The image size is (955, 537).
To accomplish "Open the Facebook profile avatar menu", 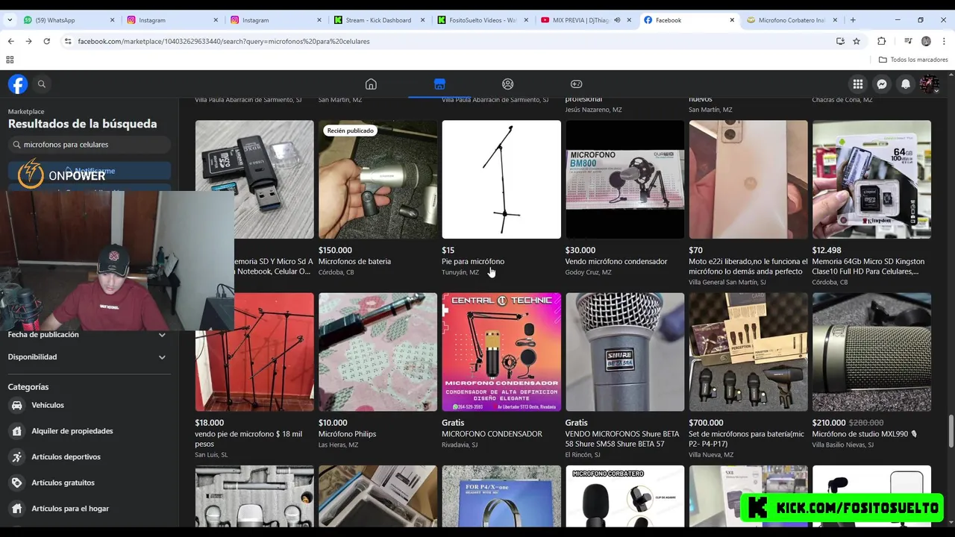I will coord(929,84).
